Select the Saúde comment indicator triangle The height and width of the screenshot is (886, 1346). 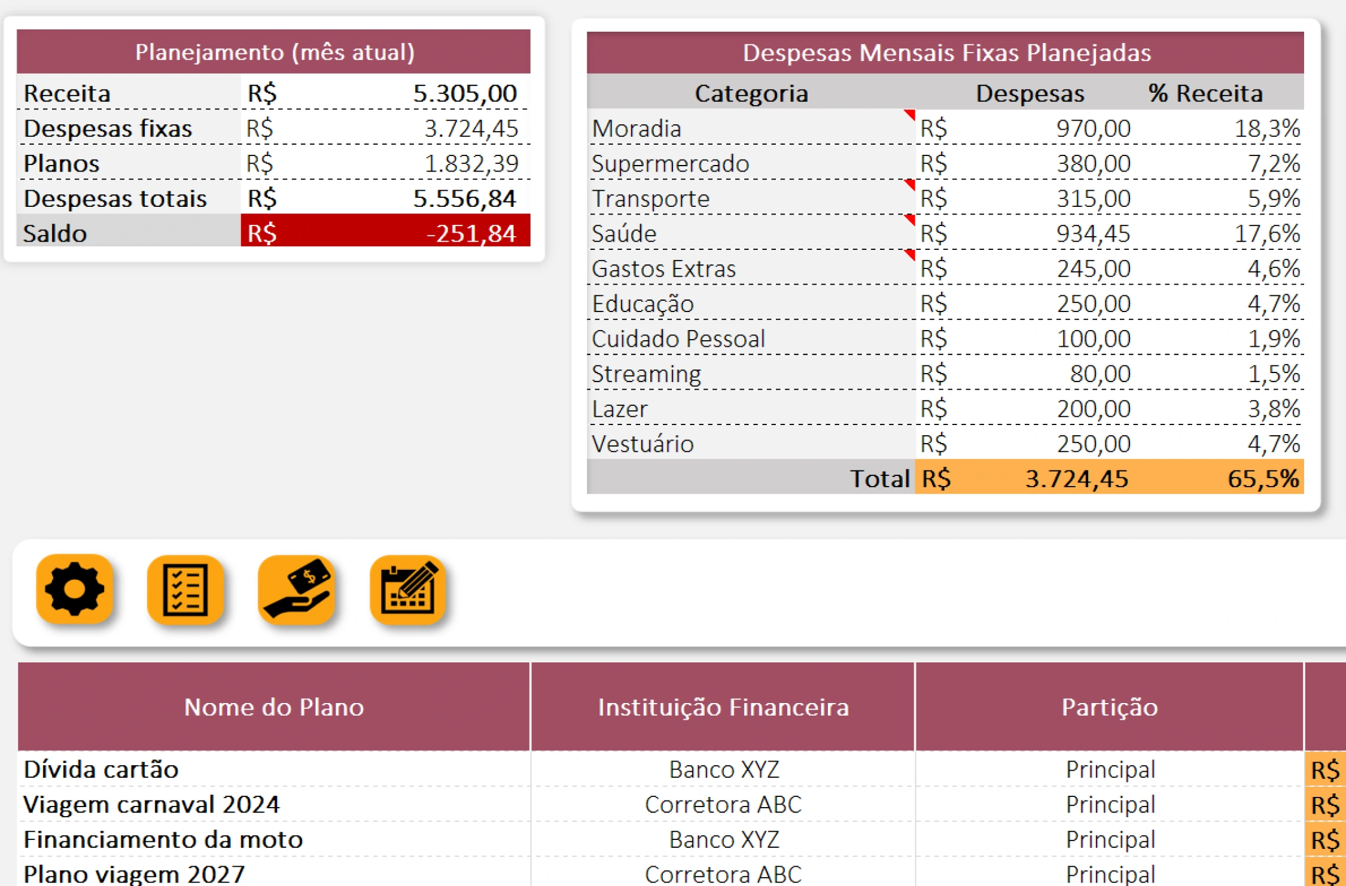coord(910,219)
